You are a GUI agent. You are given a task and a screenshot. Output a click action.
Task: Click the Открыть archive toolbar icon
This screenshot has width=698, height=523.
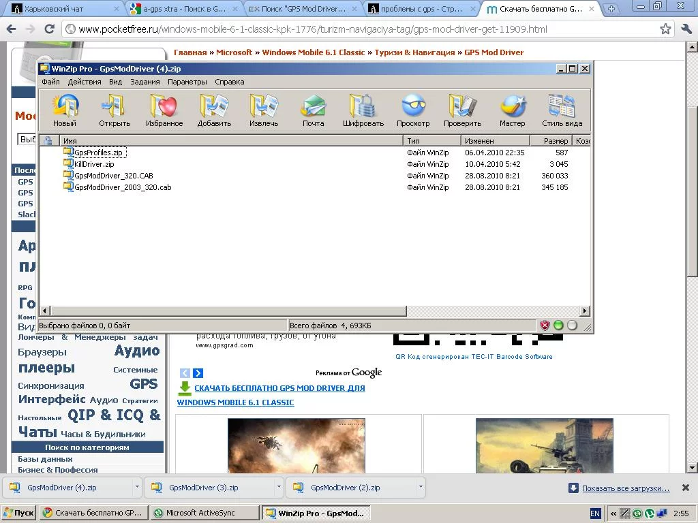pyautogui.click(x=115, y=110)
